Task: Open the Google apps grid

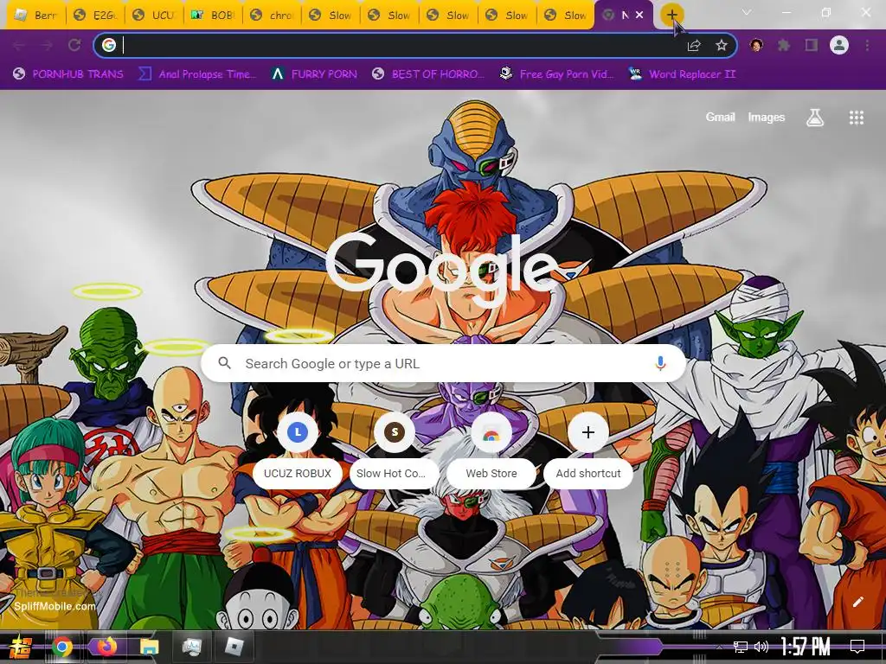Action: (x=856, y=118)
